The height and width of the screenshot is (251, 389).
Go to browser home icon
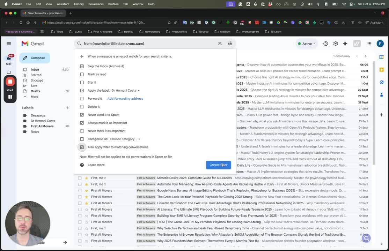click(28, 23)
